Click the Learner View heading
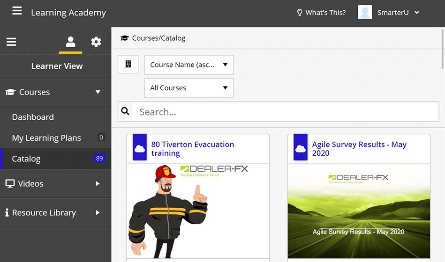Viewport: 445px width, 262px height. [x=57, y=66]
